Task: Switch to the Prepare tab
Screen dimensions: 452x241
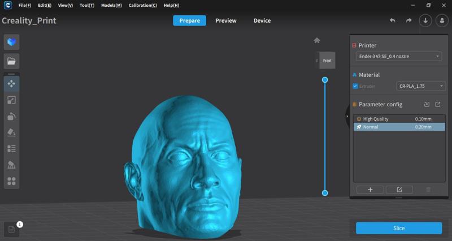Action: click(189, 20)
